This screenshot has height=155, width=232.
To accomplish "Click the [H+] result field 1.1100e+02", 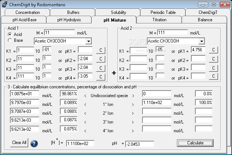I will coord(80,144).
